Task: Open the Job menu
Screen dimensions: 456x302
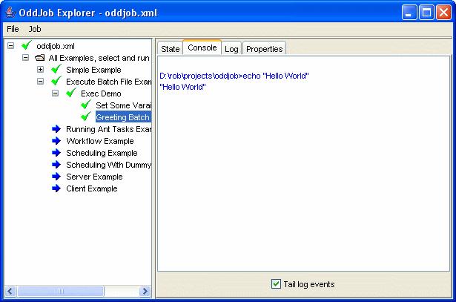Action: click(x=35, y=29)
